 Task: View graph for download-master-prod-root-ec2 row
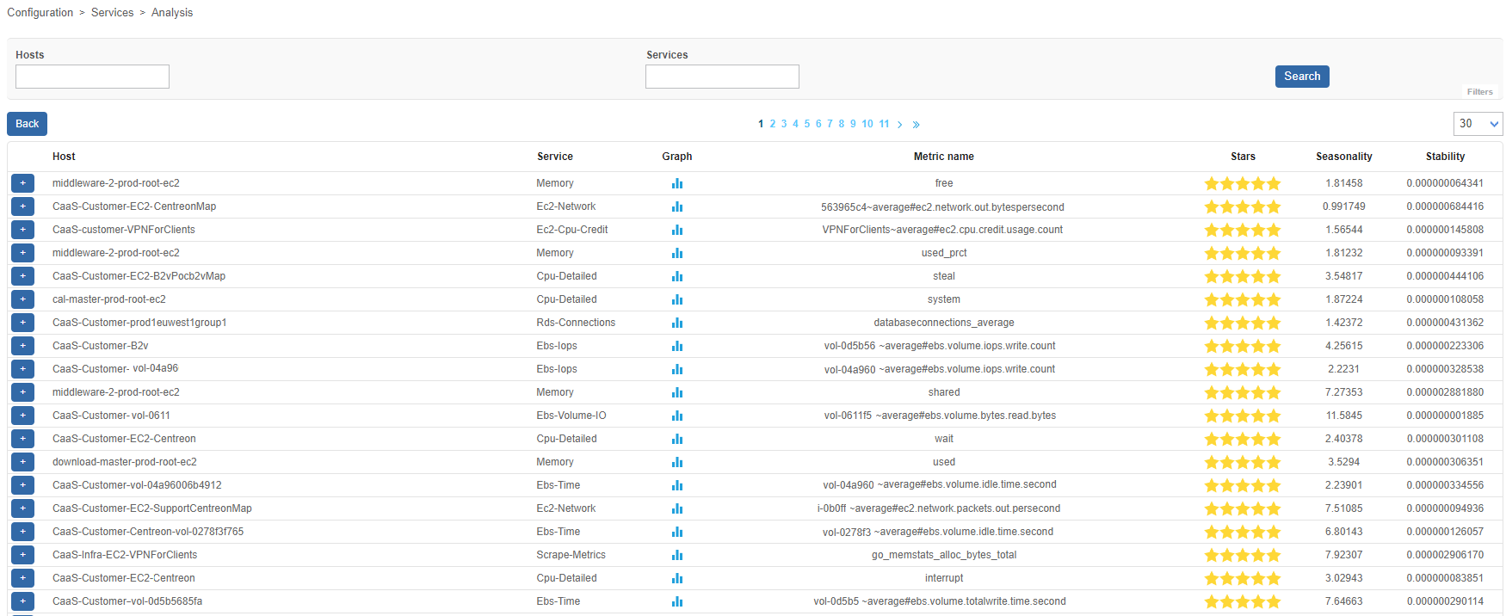677,462
